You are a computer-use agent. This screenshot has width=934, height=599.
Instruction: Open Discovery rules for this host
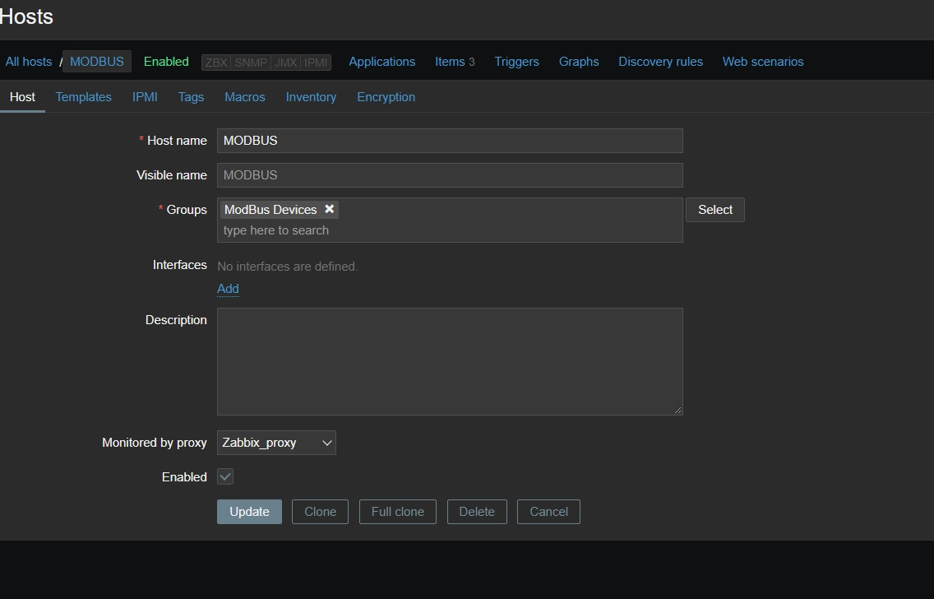pos(660,62)
